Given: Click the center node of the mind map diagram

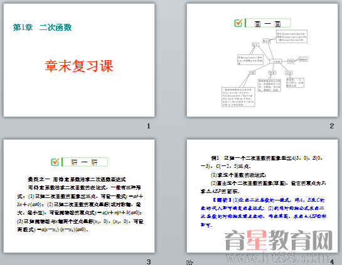Looking at the screenshot, I should 275,61.
